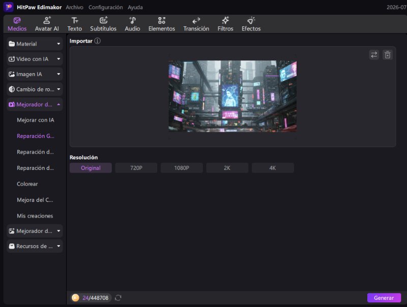This screenshot has height=307, width=407.
Task: Click the replace media swap icon
Action: tap(374, 55)
